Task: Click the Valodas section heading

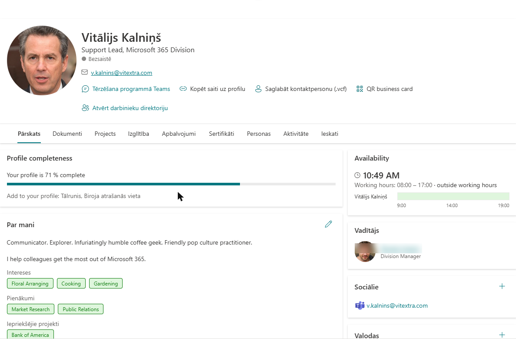Action: (366, 336)
